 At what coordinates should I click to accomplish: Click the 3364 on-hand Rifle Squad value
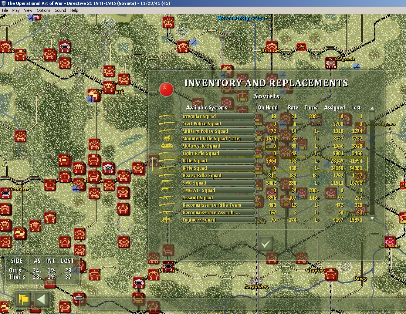coord(271,161)
